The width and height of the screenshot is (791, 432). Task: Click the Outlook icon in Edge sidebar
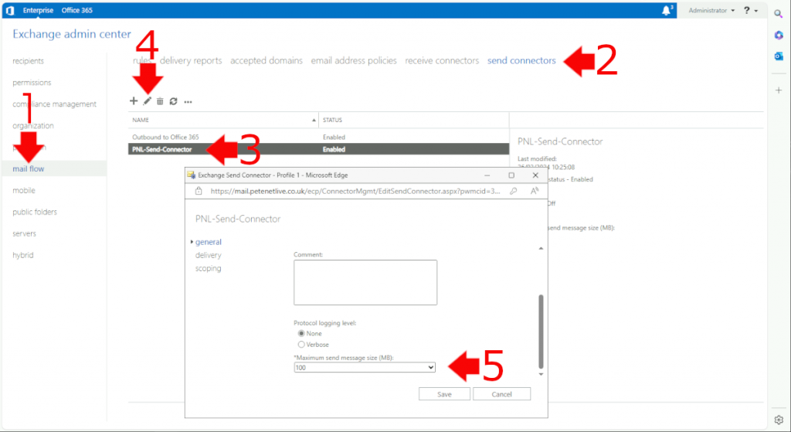pyautogui.click(x=779, y=56)
